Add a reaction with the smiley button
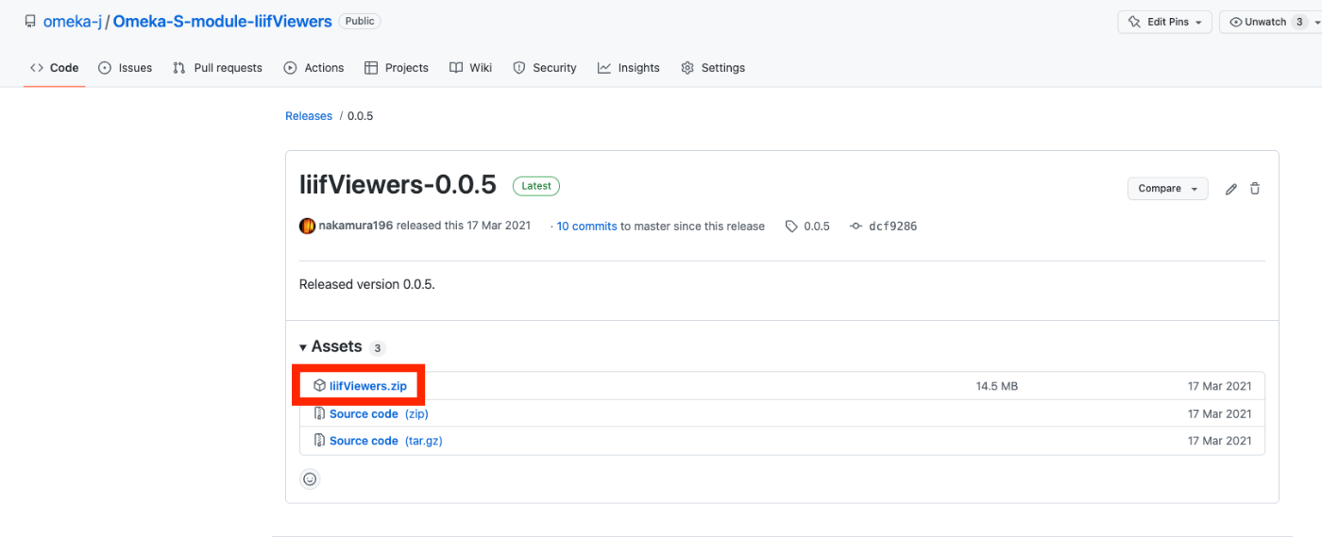Screen dimensions: 1322x555 coord(310,479)
